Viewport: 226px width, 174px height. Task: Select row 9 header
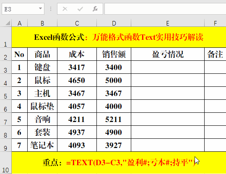5,145
